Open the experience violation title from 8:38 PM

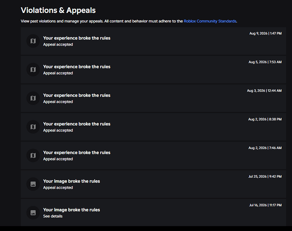pos(77,124)
